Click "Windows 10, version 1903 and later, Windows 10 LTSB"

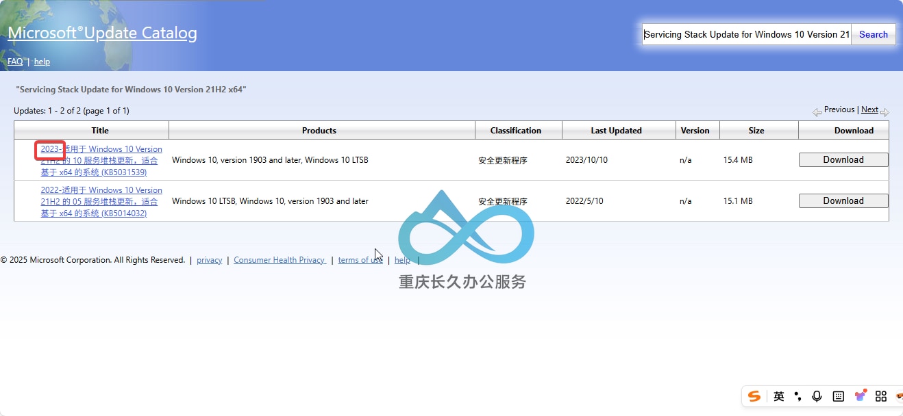[x=270, y=160]
